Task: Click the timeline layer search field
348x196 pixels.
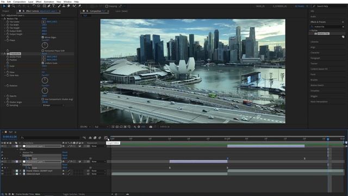Action: click(x=49, y=138)
